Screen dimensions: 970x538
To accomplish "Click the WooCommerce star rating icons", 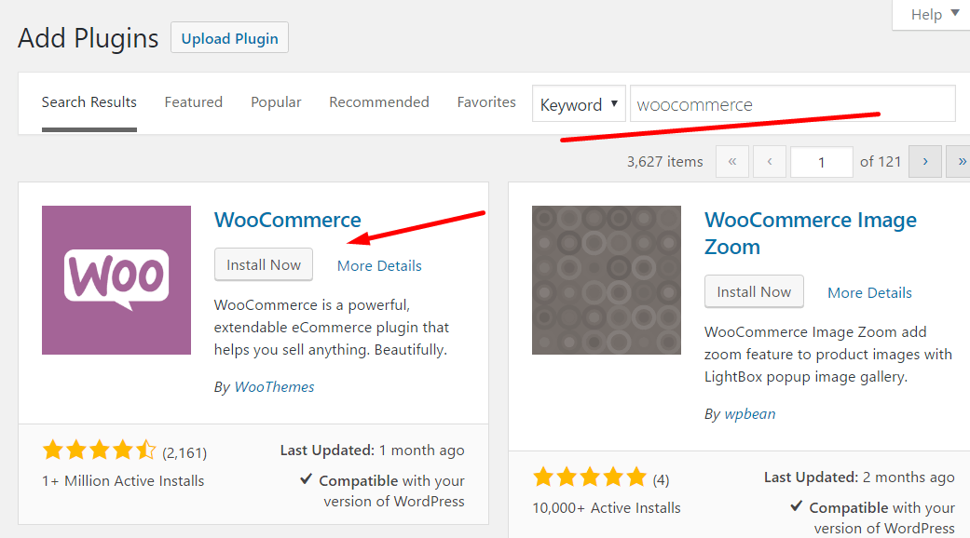I will coord(100,449).
